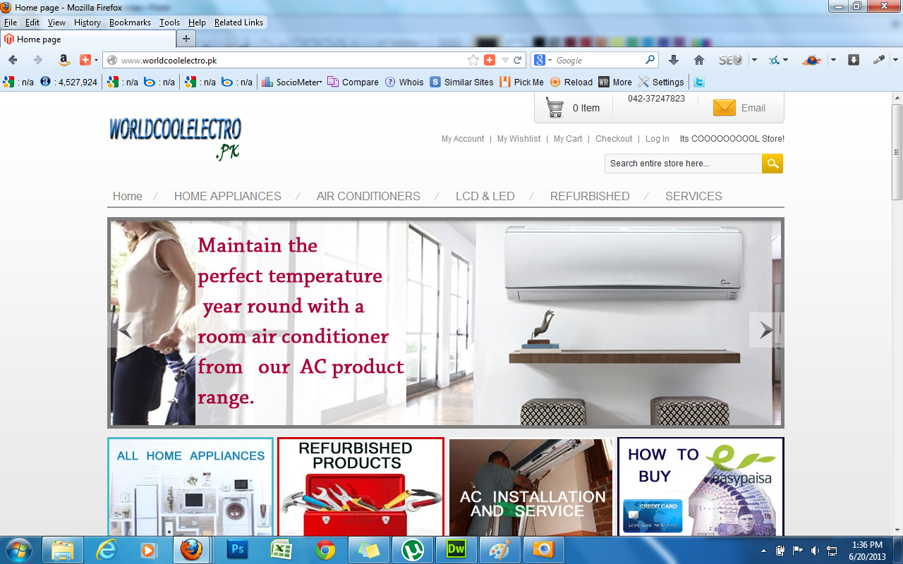Click the SEO toolbar icon
The width and height of the screenshot is (903, 564).
pyautogui.click(x=731, y=60)
